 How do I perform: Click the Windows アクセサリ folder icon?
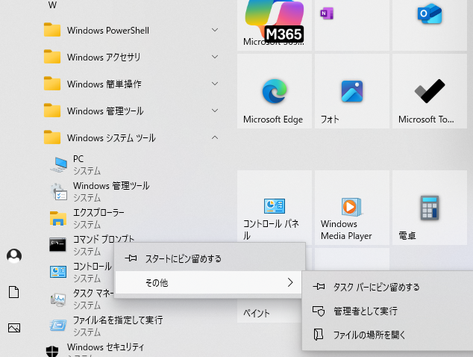52,57
